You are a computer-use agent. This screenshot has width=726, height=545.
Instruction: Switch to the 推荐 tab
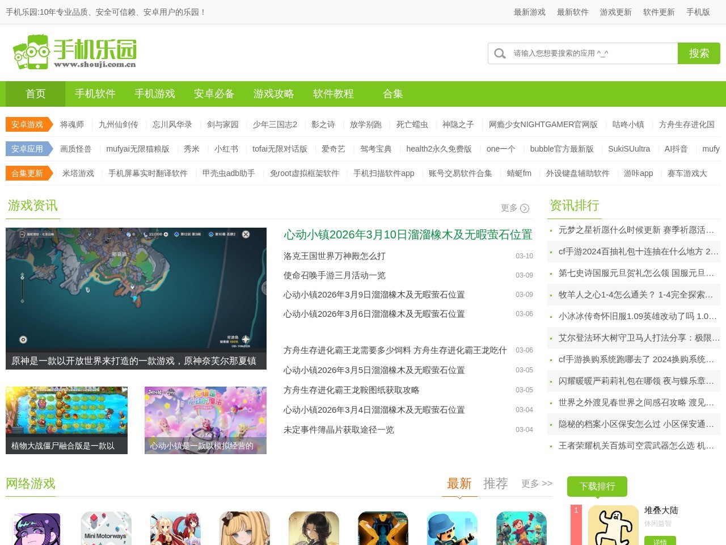pos(495,484)
